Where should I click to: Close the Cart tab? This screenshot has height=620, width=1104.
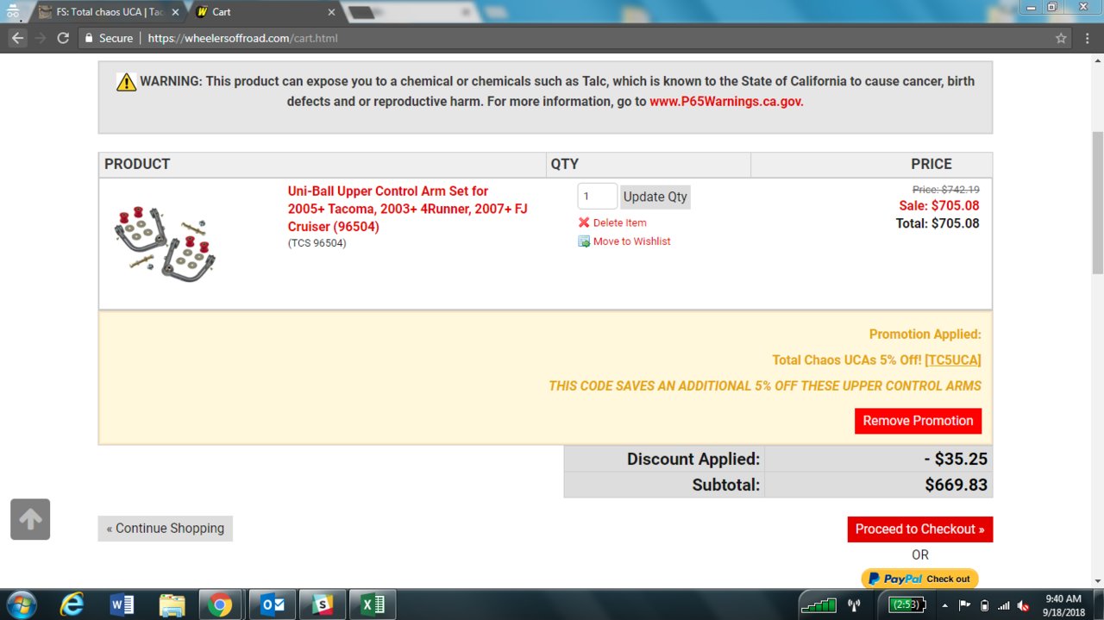tap(331, 12)
